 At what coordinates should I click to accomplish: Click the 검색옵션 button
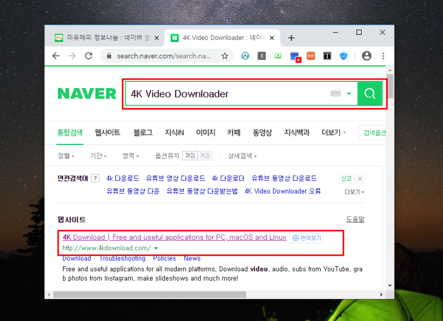373,133
